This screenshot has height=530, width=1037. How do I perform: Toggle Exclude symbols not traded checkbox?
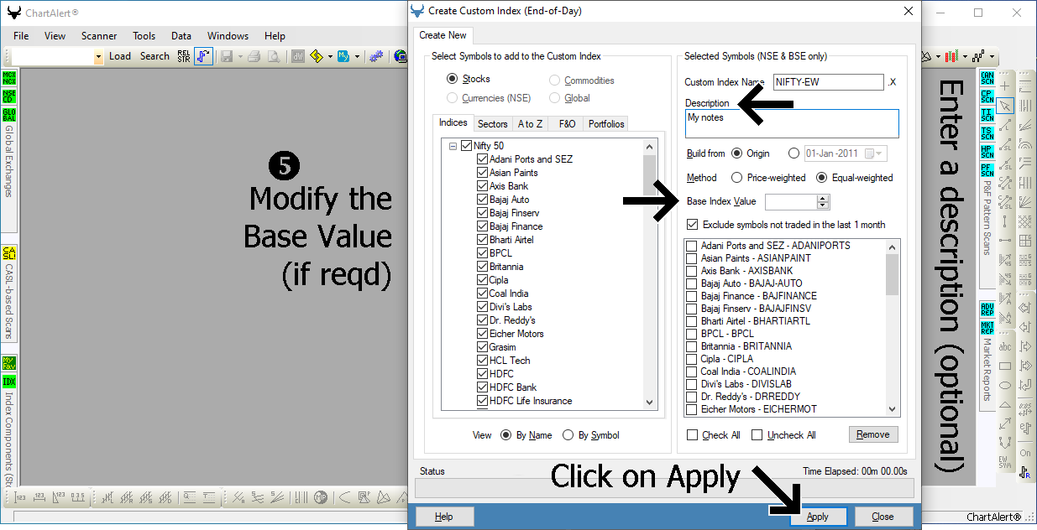(x=692, y=225)
